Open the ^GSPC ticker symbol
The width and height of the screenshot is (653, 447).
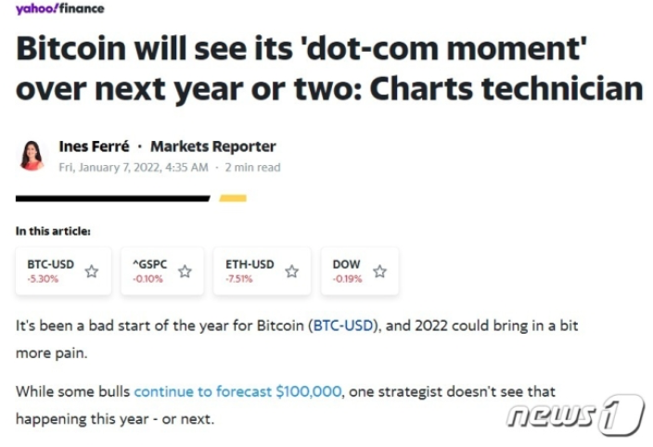click(149, 264)
